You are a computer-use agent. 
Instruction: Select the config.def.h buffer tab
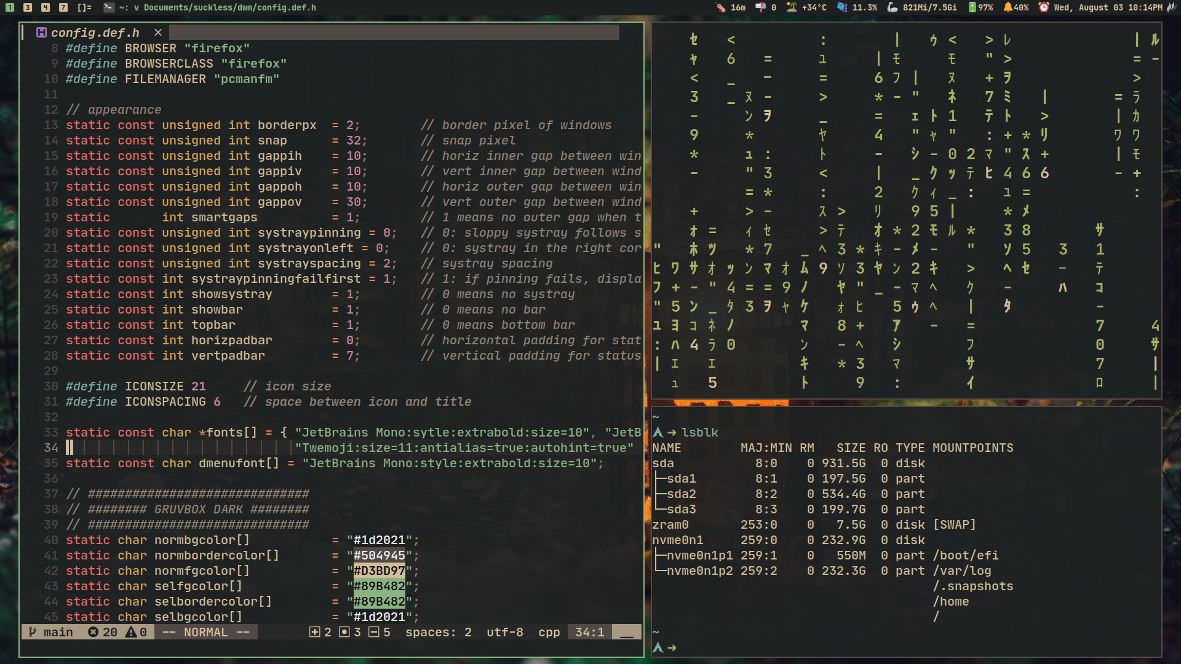point(95,33)
